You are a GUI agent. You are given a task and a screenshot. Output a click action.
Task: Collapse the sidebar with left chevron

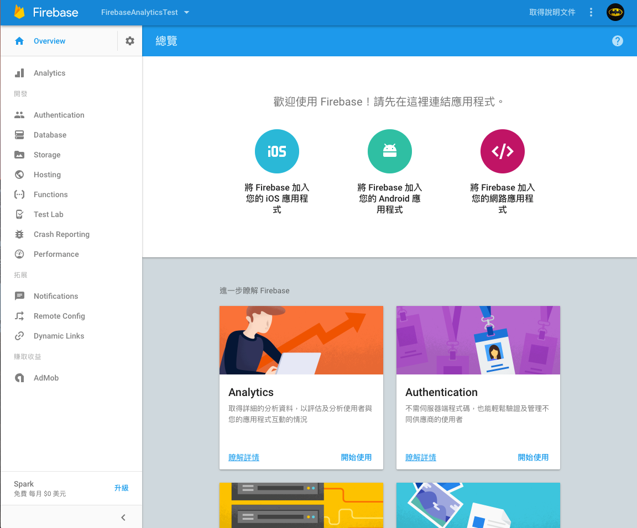coord(123,518)
